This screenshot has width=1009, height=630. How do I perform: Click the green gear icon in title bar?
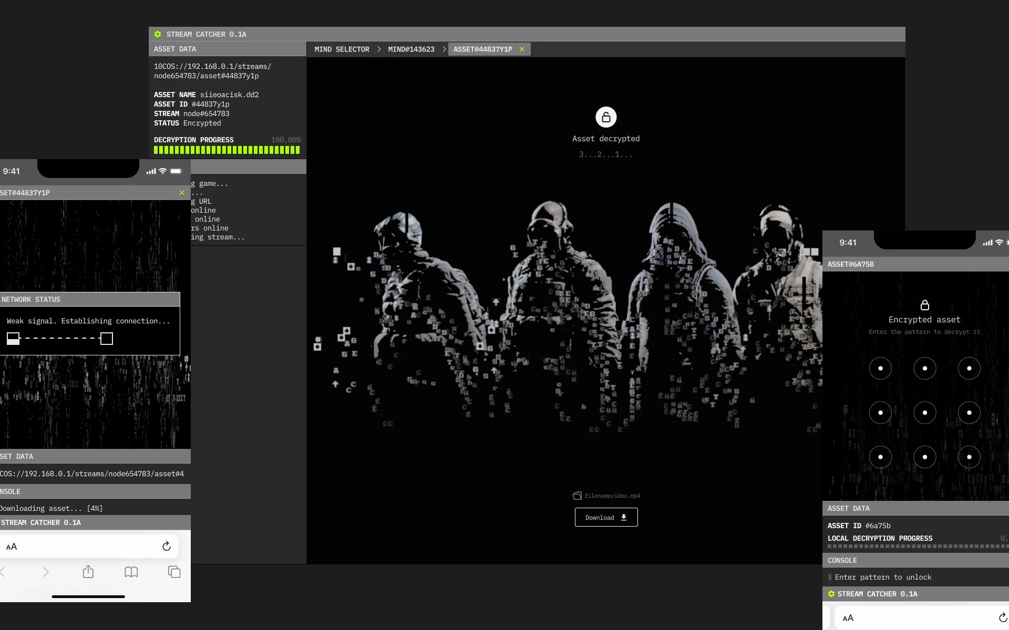[x=158, y=34]
